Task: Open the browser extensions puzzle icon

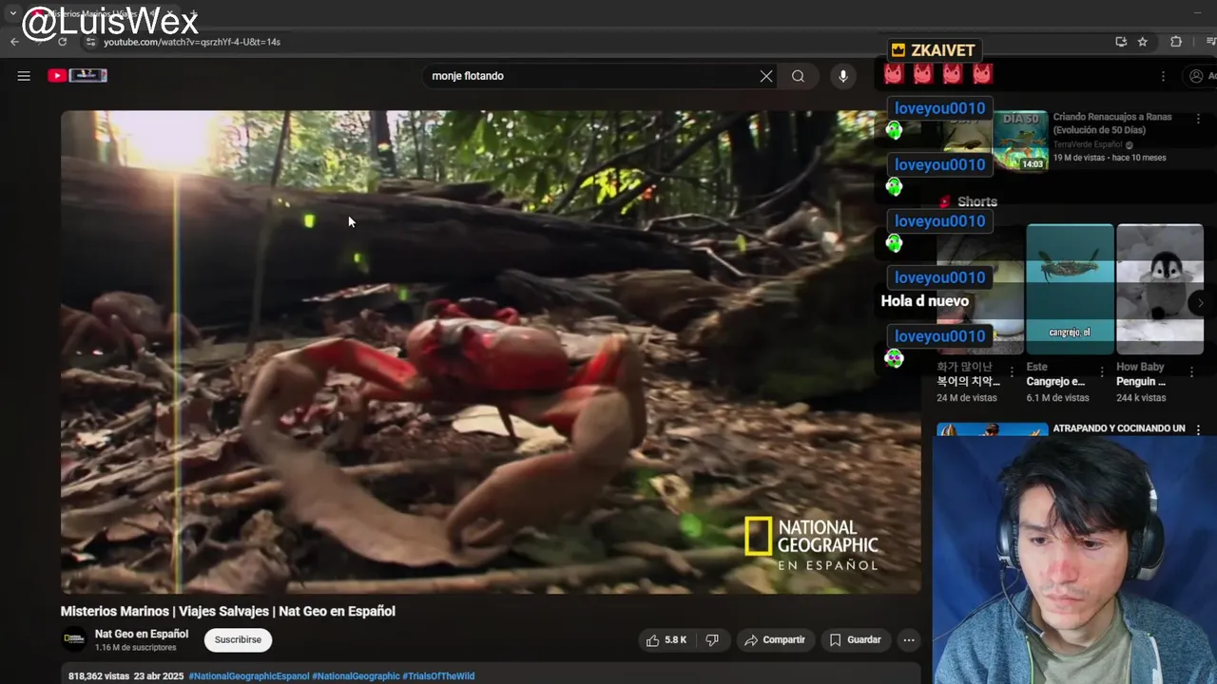Action: tap(1176, 42)
